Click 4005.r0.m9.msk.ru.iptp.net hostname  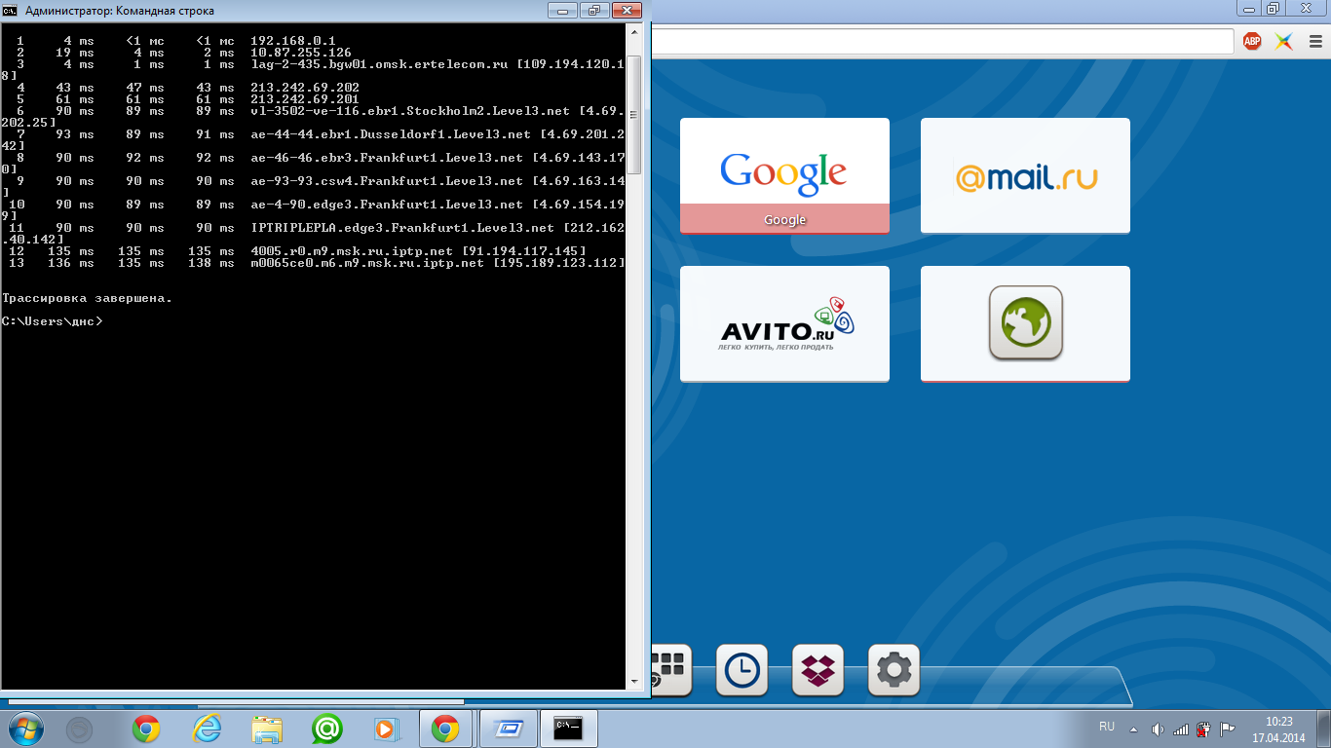[x=352, y=251]
